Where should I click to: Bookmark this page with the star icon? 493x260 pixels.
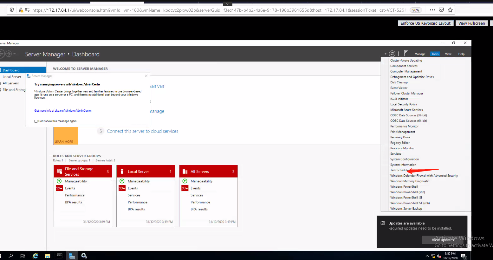click(x=450, y=10)
